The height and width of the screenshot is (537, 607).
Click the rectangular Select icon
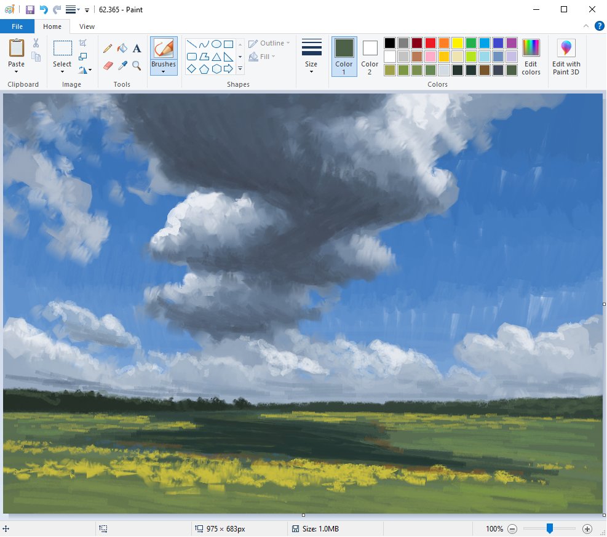point(62,49)
